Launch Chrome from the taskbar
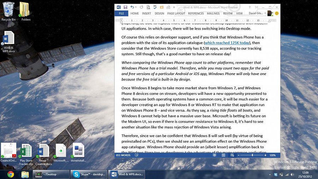The height and width of the screenshot is (179, 318). (x=11, y=174)
